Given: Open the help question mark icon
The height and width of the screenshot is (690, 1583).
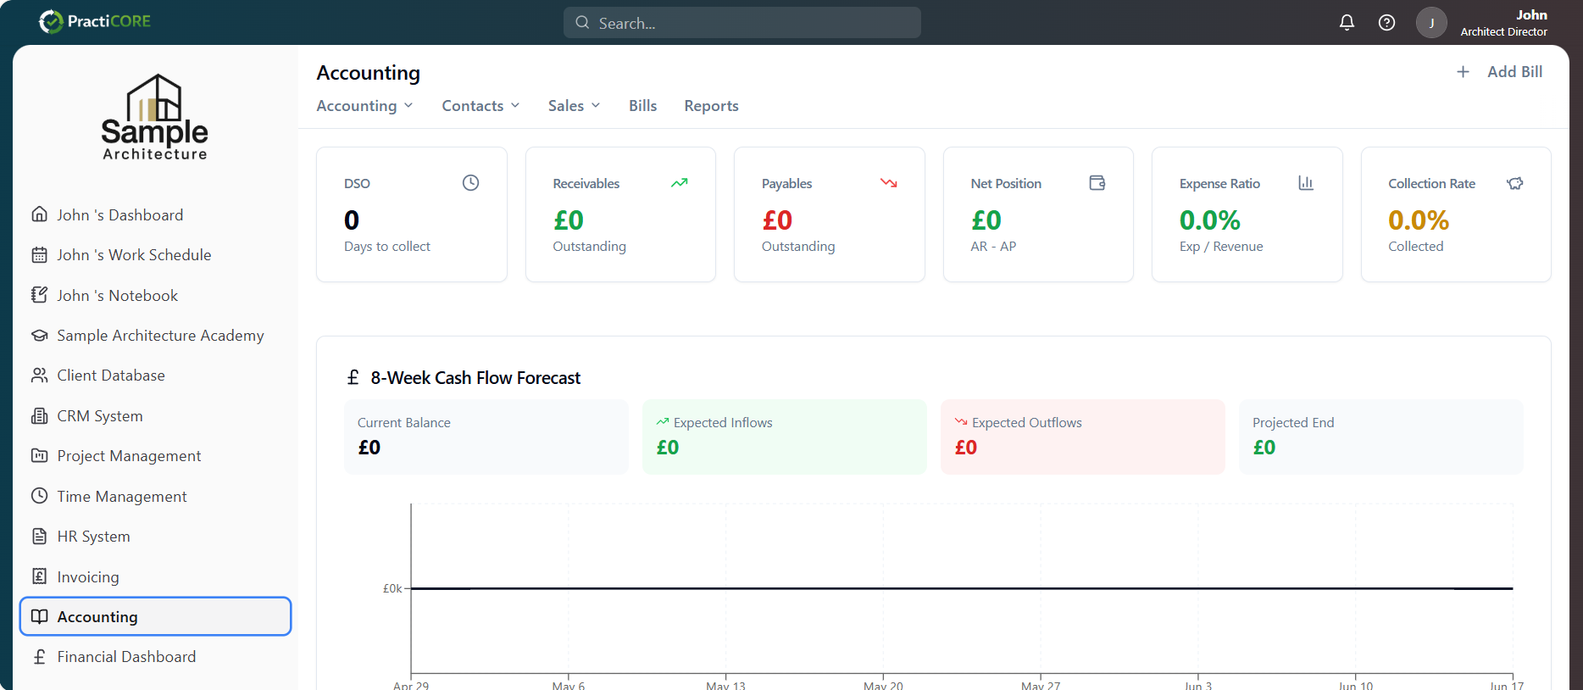Looking at the screenshot, I should 1386,23.
